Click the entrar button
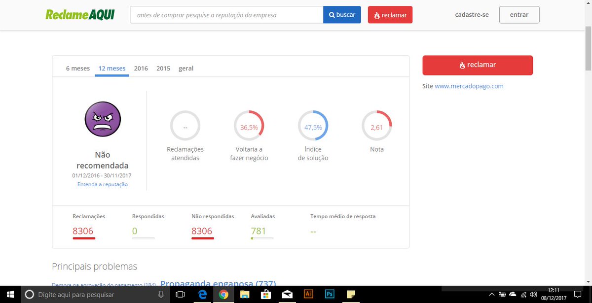The width and height of the screenshot is (592, 303). click(519, 15)
